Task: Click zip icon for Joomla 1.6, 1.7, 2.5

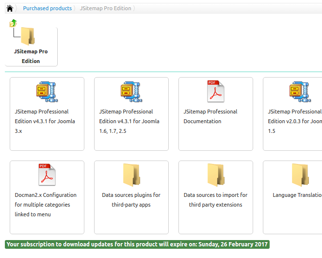Action: click(x=131, y=92)
